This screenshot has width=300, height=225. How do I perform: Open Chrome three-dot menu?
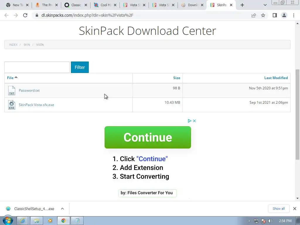click(294, 15)
